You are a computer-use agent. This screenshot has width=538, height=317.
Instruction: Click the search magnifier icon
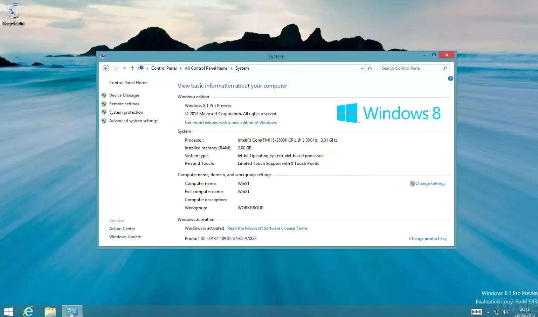click(x=445, y=68)
